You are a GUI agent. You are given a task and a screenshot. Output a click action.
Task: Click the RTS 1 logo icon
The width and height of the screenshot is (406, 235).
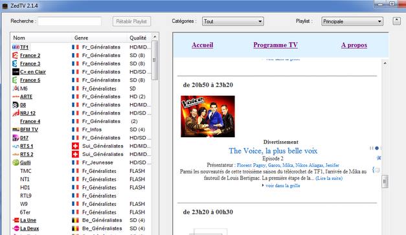[16, 146]
